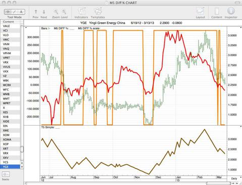242x185 pixels.
Task: Select VNM in the symbol list
Action: tap(10, 44)
